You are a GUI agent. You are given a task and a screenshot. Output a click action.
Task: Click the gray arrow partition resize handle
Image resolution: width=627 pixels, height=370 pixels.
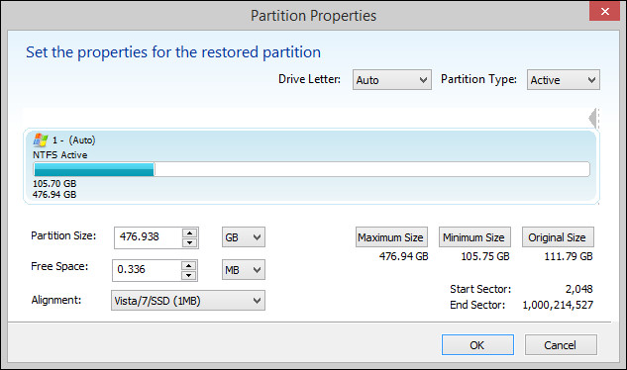coord(593,119)
